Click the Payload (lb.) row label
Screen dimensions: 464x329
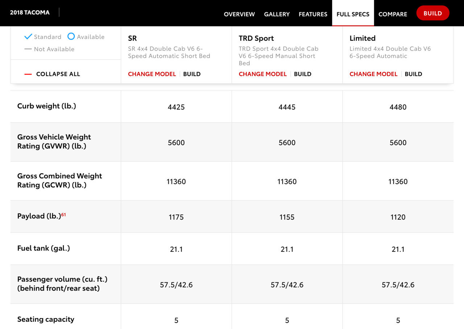tap(39, 216)
